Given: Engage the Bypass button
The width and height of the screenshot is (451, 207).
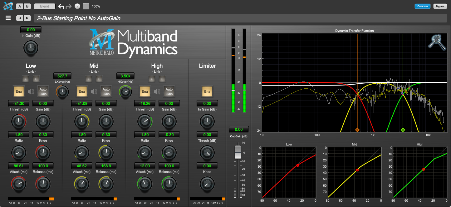Looking at the screenshot, I should [440, 6].
